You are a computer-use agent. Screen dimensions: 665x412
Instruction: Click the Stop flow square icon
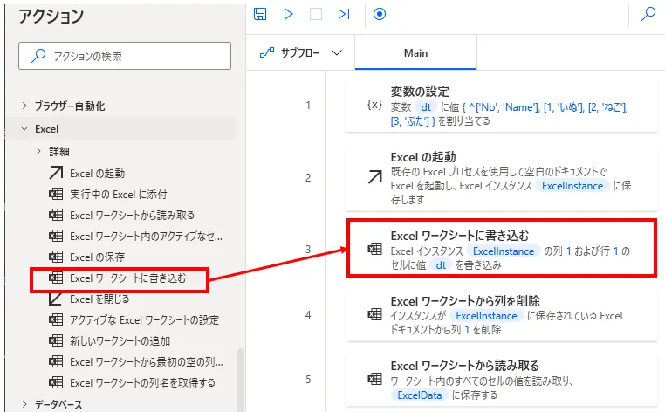(316, 14)
